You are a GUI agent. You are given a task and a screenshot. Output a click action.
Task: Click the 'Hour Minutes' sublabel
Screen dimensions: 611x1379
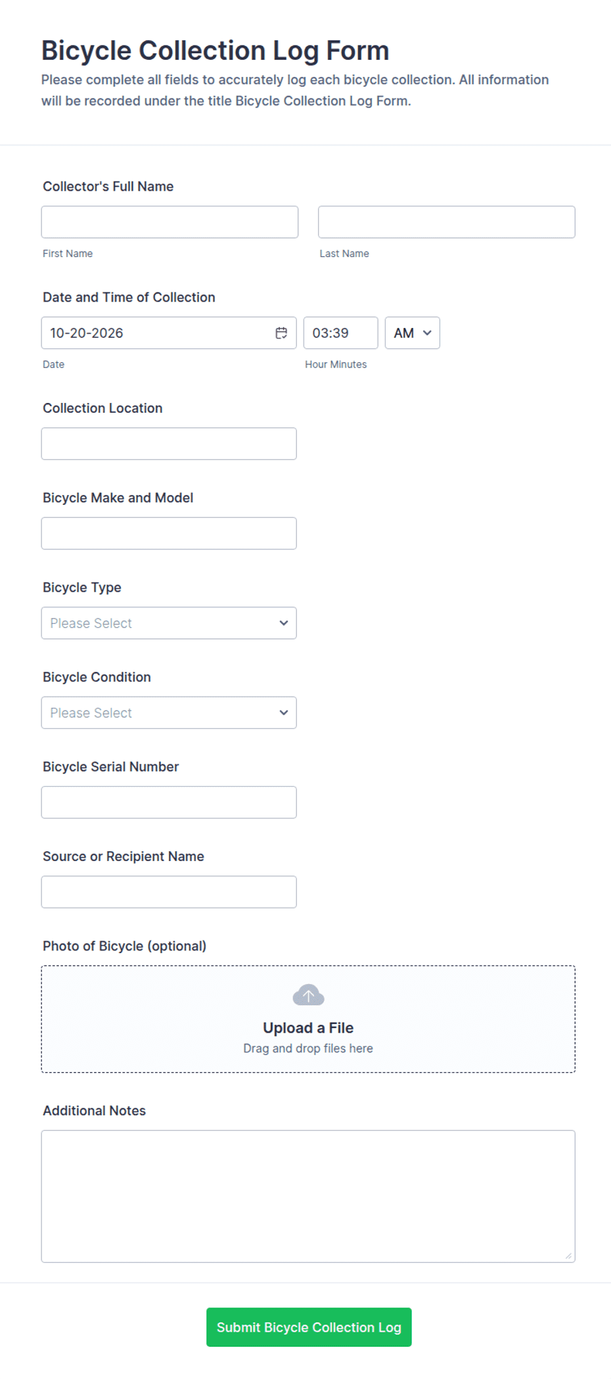(x=336, y=364)
